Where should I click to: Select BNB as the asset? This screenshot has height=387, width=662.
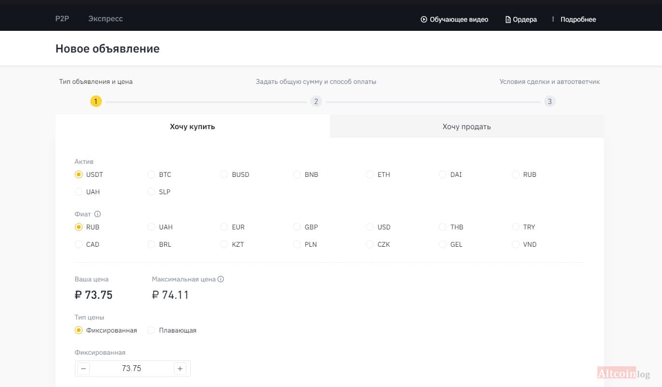coord(306,174)
